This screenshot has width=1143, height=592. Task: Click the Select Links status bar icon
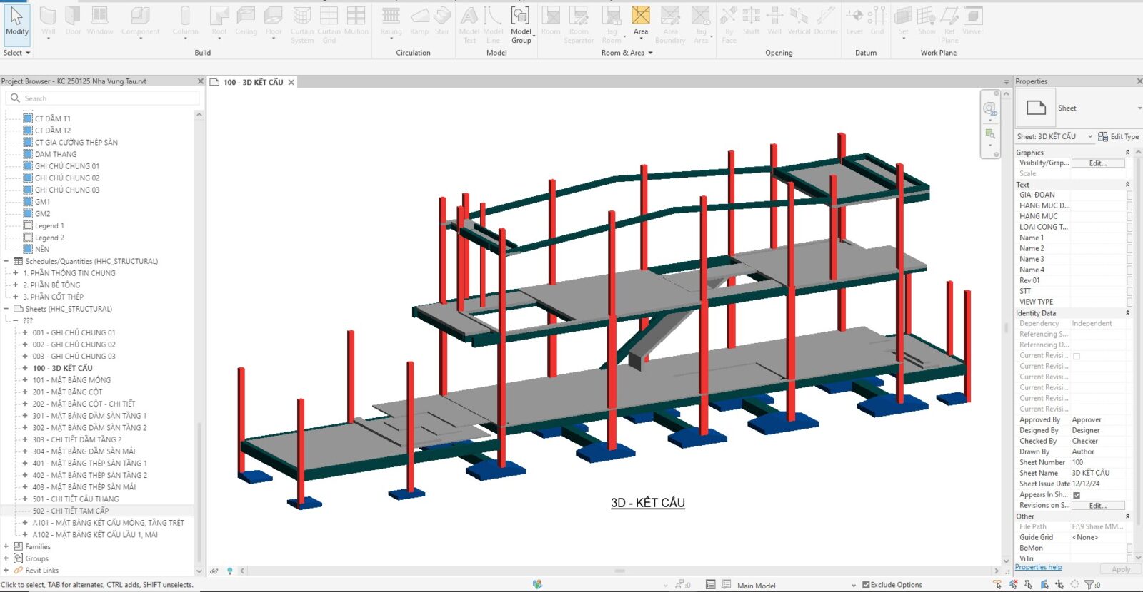pos(997,585)
